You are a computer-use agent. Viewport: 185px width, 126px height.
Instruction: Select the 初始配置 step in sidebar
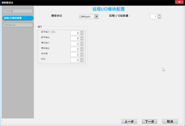click(x=17, y=11)
